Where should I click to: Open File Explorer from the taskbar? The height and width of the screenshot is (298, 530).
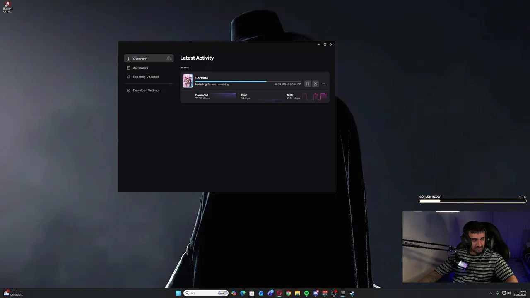click(x=297, y=293)
